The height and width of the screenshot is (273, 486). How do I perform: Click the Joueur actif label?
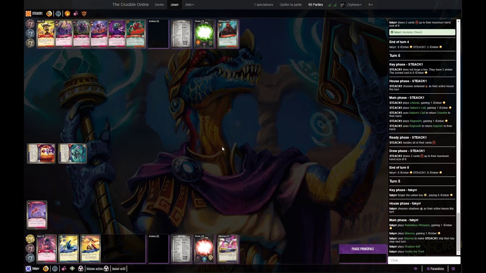(x=118, y=268)
